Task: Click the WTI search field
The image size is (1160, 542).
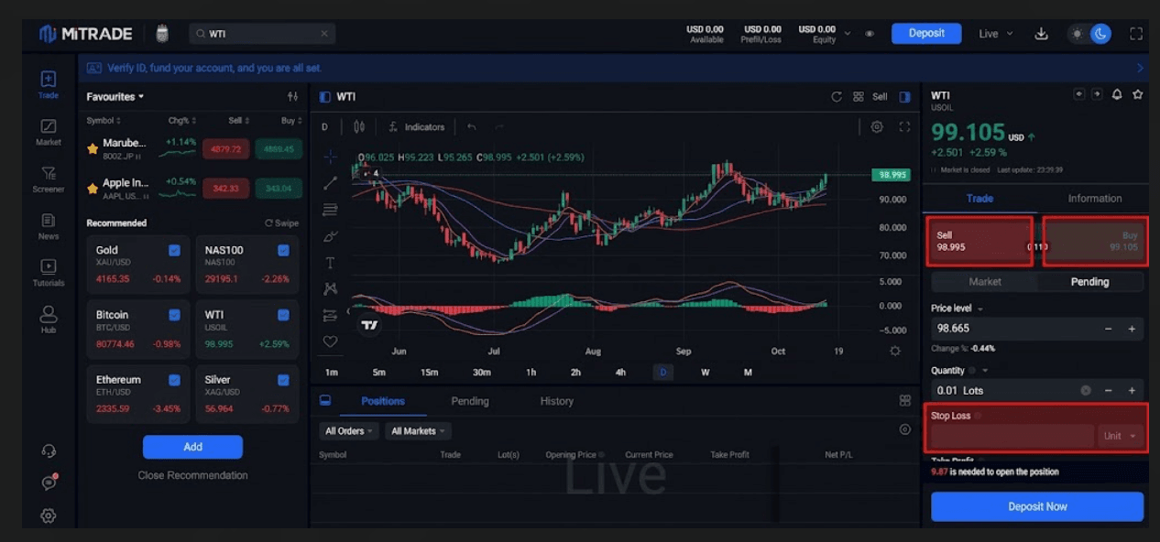Action: (262, 34)
